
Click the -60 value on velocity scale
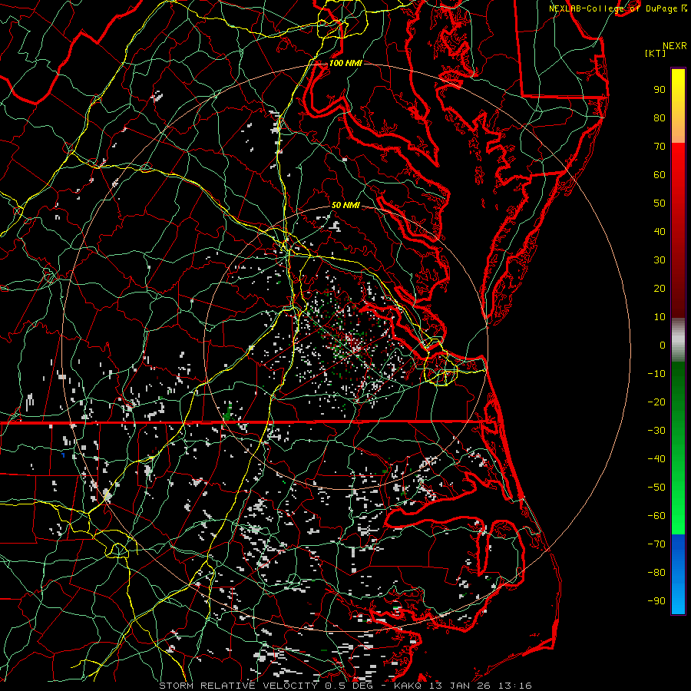(656, 516)
